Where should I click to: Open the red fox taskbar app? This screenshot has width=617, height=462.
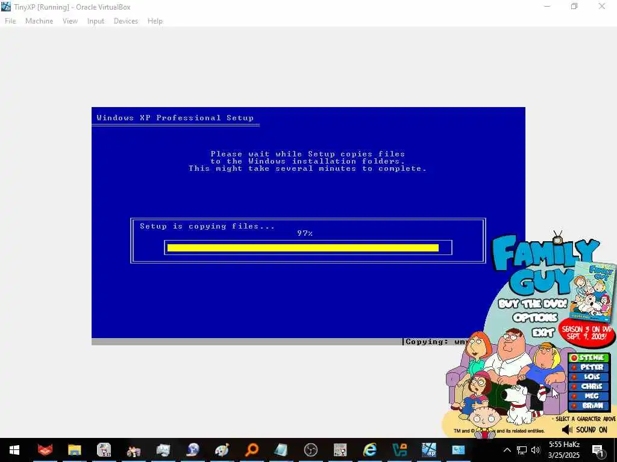click(x=45, y=450)
